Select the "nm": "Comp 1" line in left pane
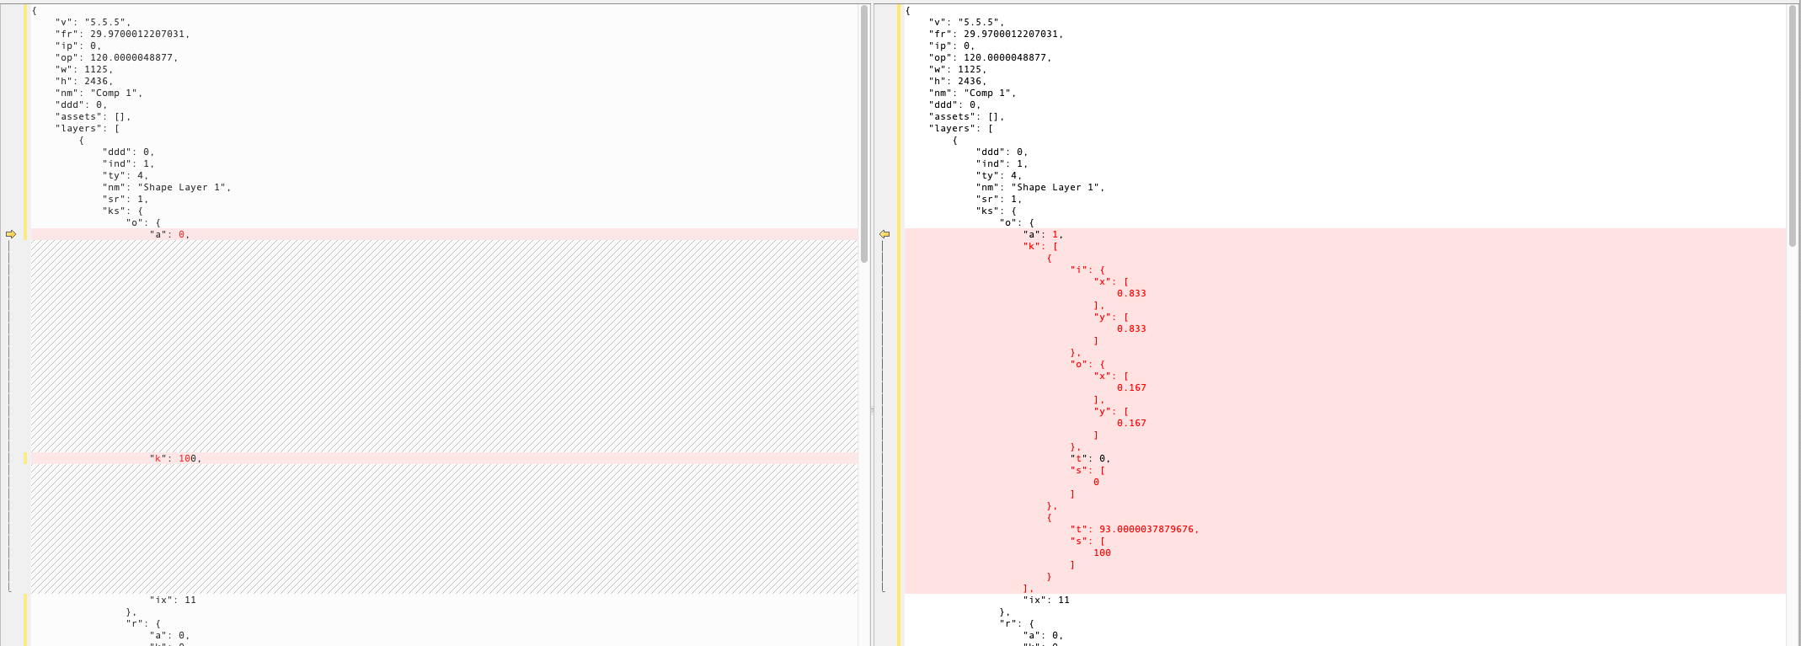 click(99, 93)
